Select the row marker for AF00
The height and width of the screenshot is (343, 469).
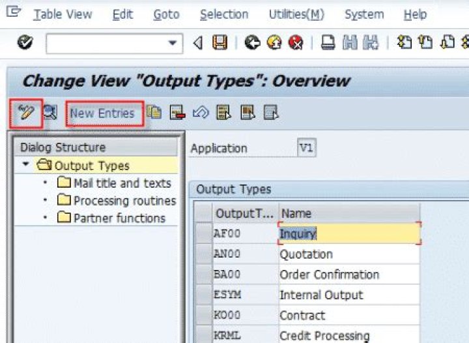click(204, 233)
